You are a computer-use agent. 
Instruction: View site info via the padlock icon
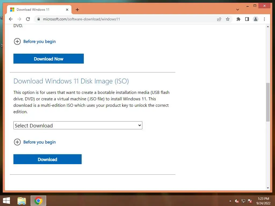click(39, 19)
